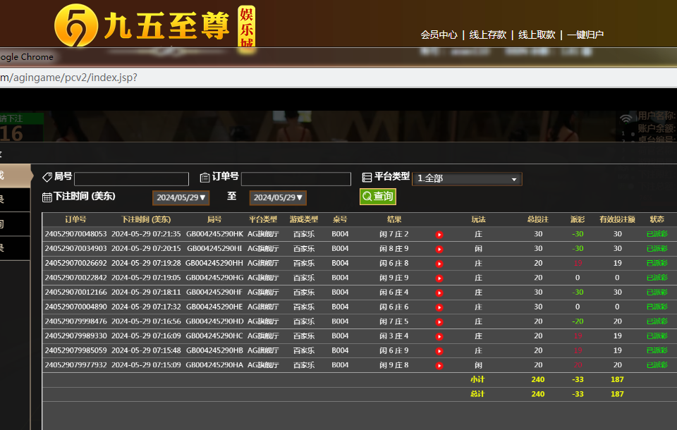
Task: Click the clipboard icon beside 订单号
Action: (x=205, y=178)
